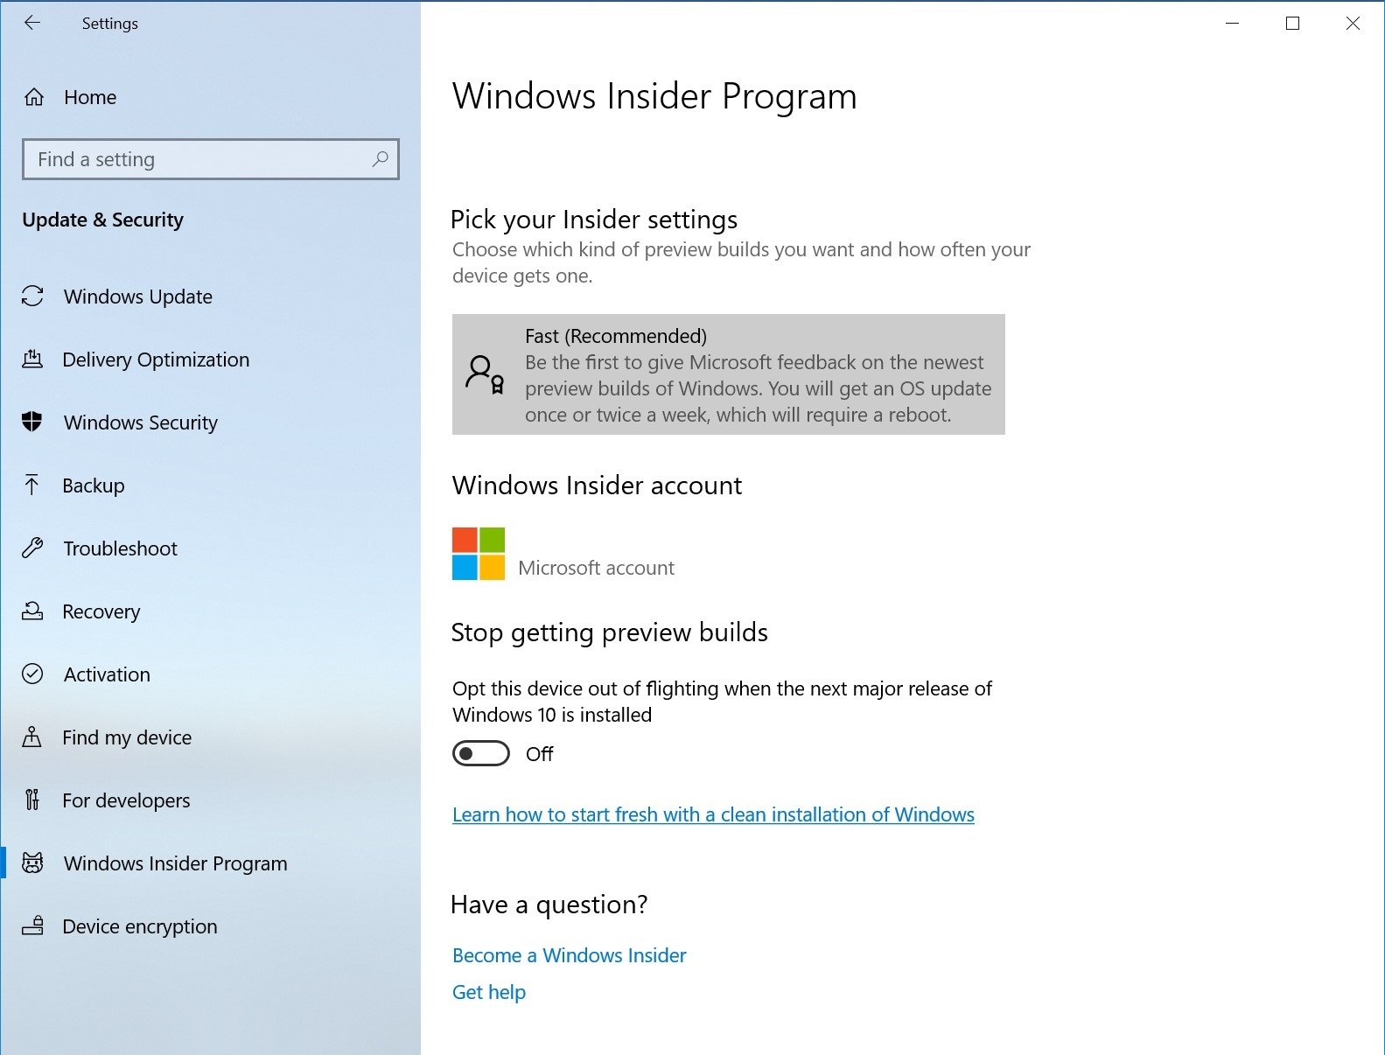Open Learn how to start fresh link

713,814
